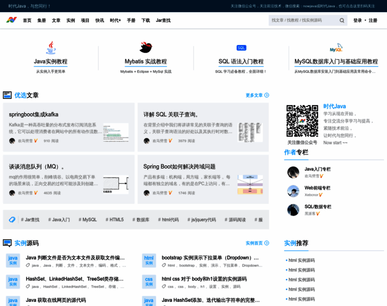The height and width of the screenshot is (306, 387).
Task: Select the # 源码阅读 tag
Action: pyautogui.click(x=235, y=219)
